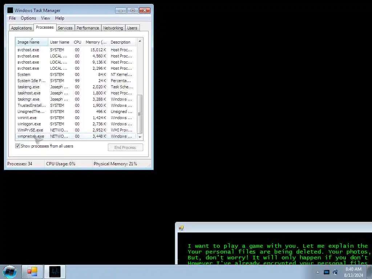Select svchost.exe using 15,012 K memory
The height and width of the screenshot is (279, 372).
[76, 50]
